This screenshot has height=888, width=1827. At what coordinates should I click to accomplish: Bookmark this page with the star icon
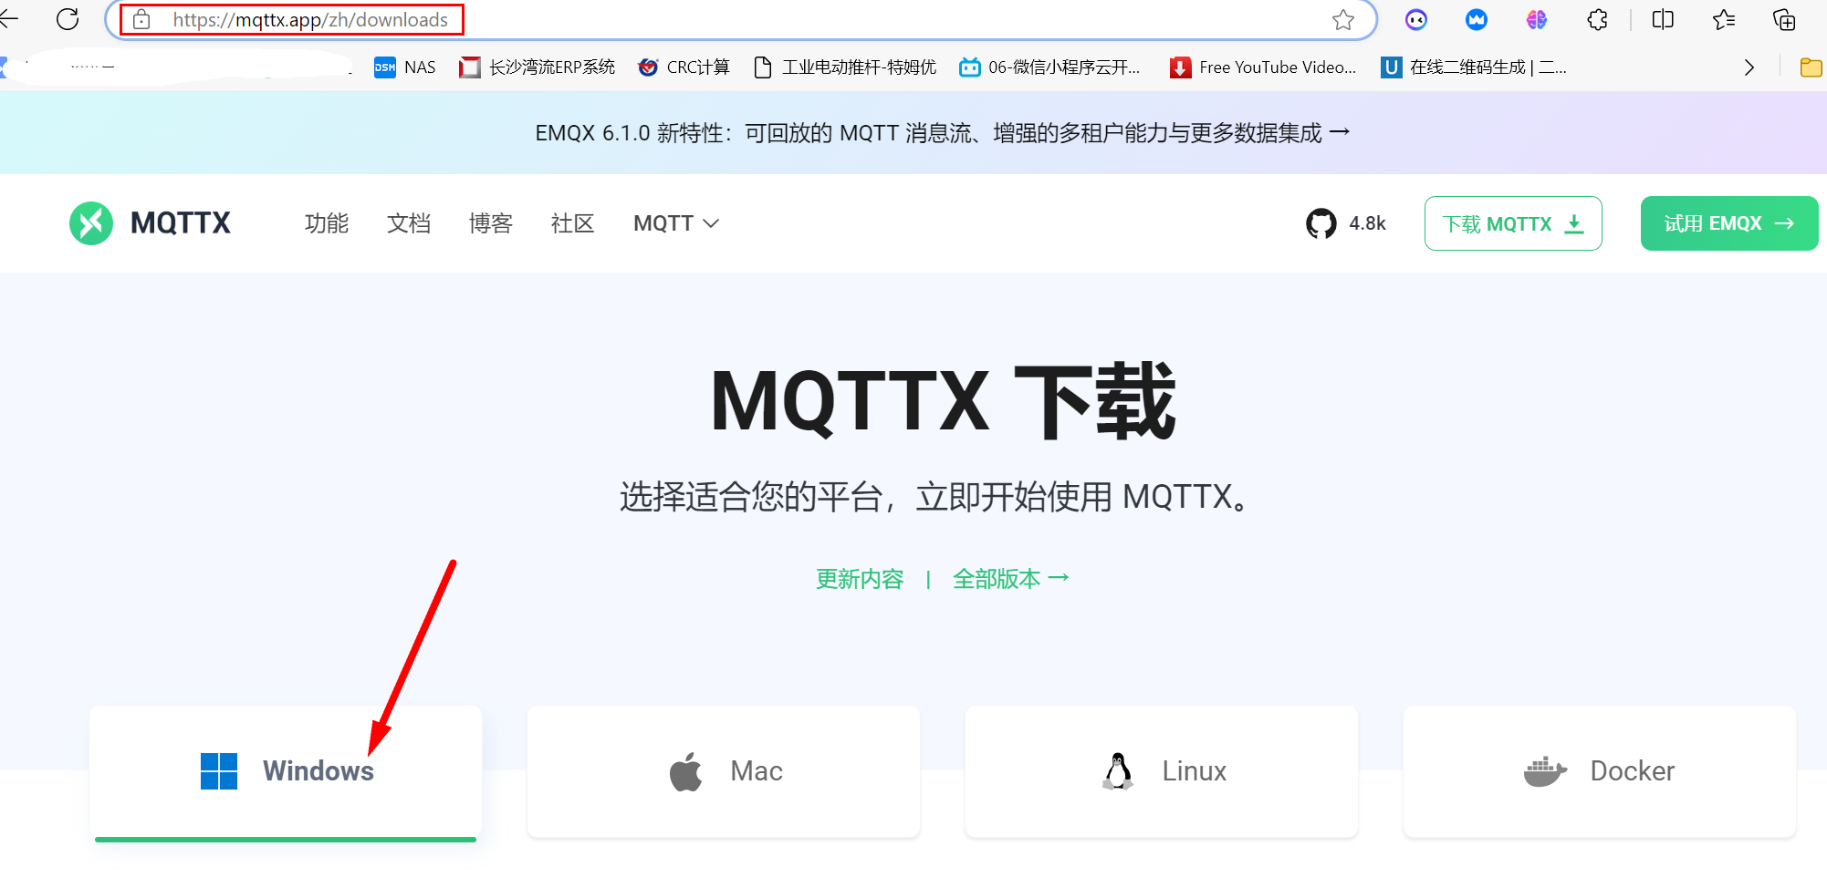1342,20
